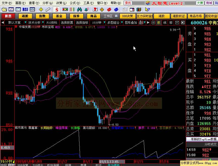Toggle the 权 adjustment button
This screenshot has width=218, height=166.
tap(159, 22)
